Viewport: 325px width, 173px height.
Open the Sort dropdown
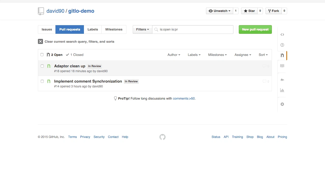tap(263, 55)
